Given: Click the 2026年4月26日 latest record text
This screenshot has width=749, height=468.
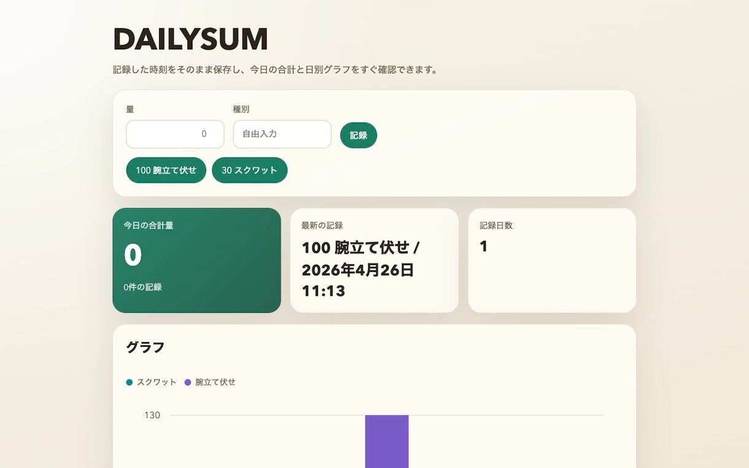Looking at the screenshot, I should [358, 269].
